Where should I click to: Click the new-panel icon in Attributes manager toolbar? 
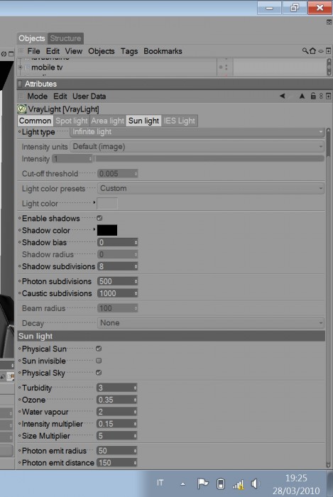[x=328, y=96]
